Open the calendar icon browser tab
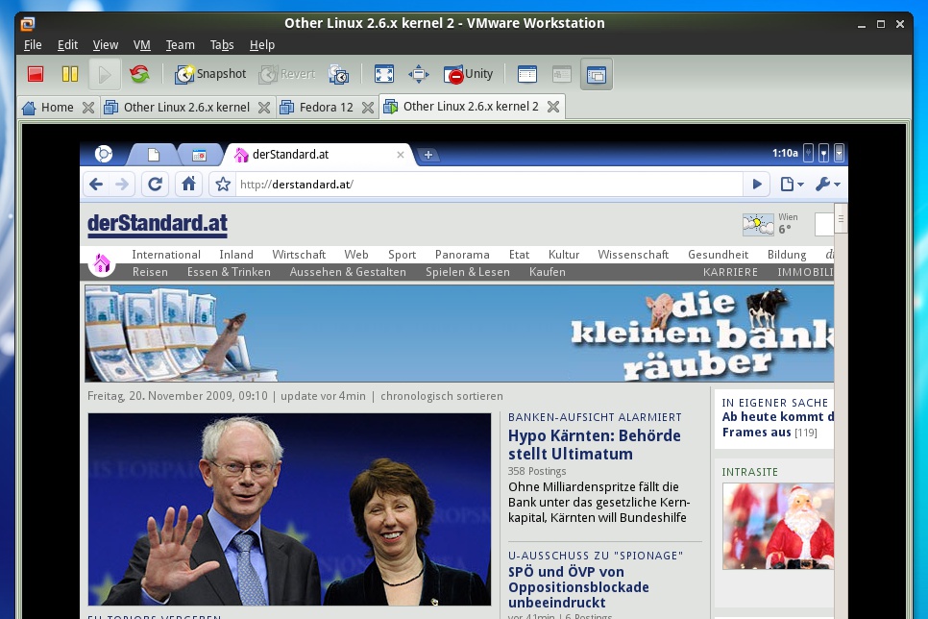The width and height of the screenshot is (928, 619). 200,155
